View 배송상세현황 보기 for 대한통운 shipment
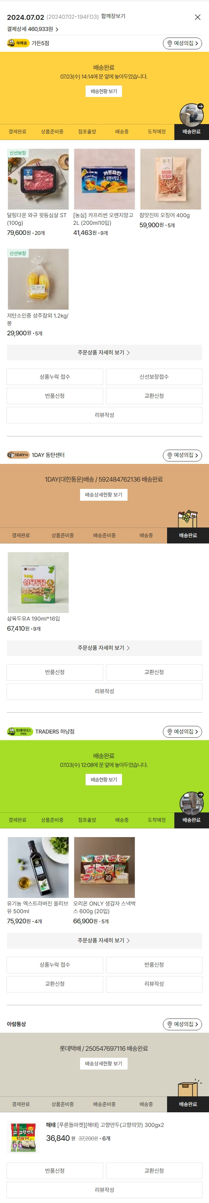This screenshot has height=1203, width=209. click(104, 494)
